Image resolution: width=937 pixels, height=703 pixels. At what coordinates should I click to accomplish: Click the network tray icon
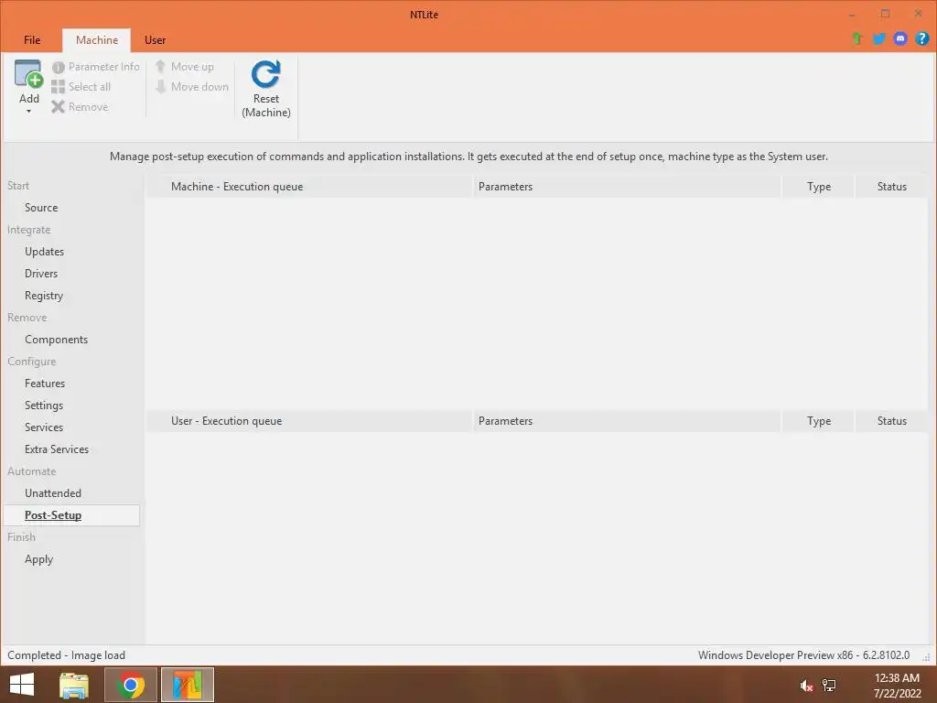coord(829,686)
